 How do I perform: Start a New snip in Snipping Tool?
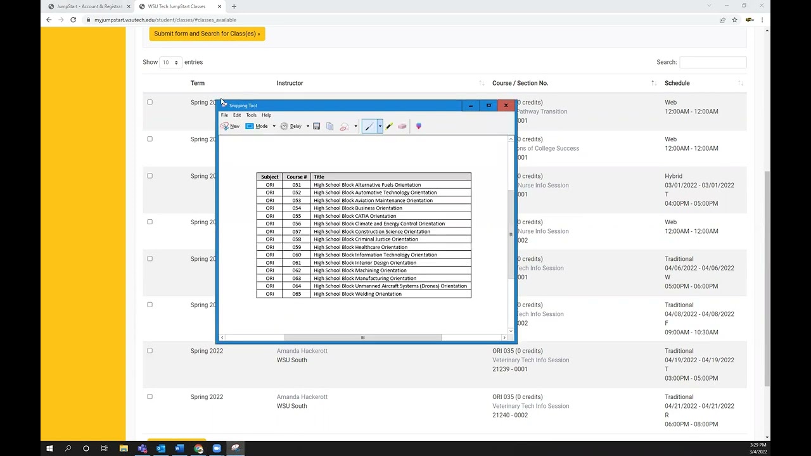pos(230,126)
